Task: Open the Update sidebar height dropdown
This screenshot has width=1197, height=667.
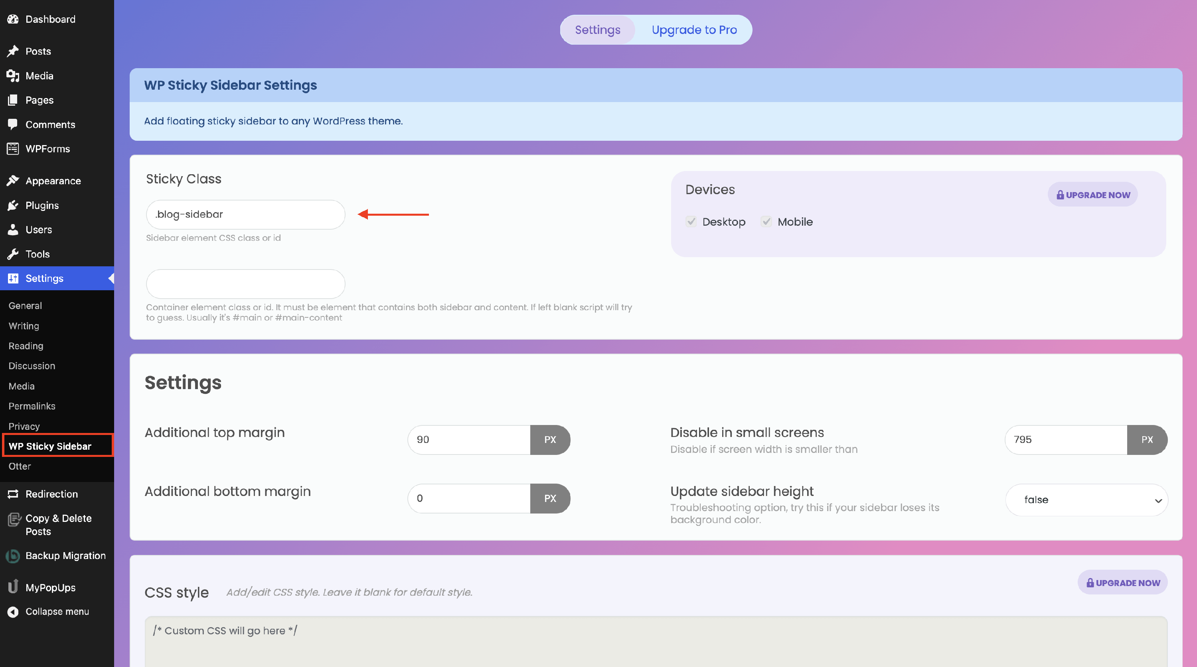Action: (1086, 500)
